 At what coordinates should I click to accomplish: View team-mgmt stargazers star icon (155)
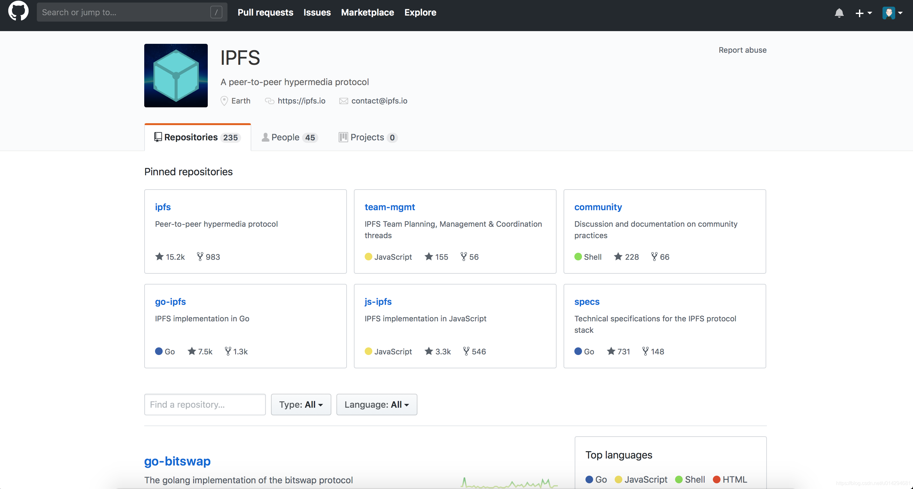[x=429, y=256]
